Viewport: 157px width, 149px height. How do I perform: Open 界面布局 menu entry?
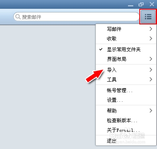126,59
